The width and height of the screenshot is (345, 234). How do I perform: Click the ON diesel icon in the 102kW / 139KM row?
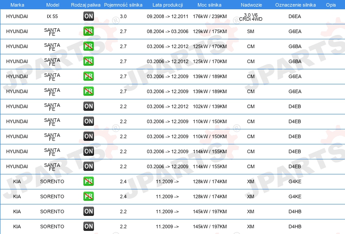point(89,106)
